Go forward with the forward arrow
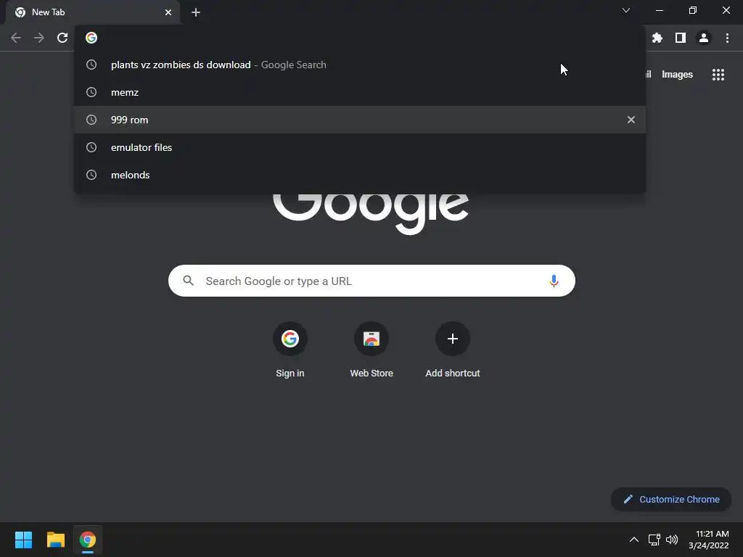The height and width of the screenshot is (557, 743). click(39, 38)
